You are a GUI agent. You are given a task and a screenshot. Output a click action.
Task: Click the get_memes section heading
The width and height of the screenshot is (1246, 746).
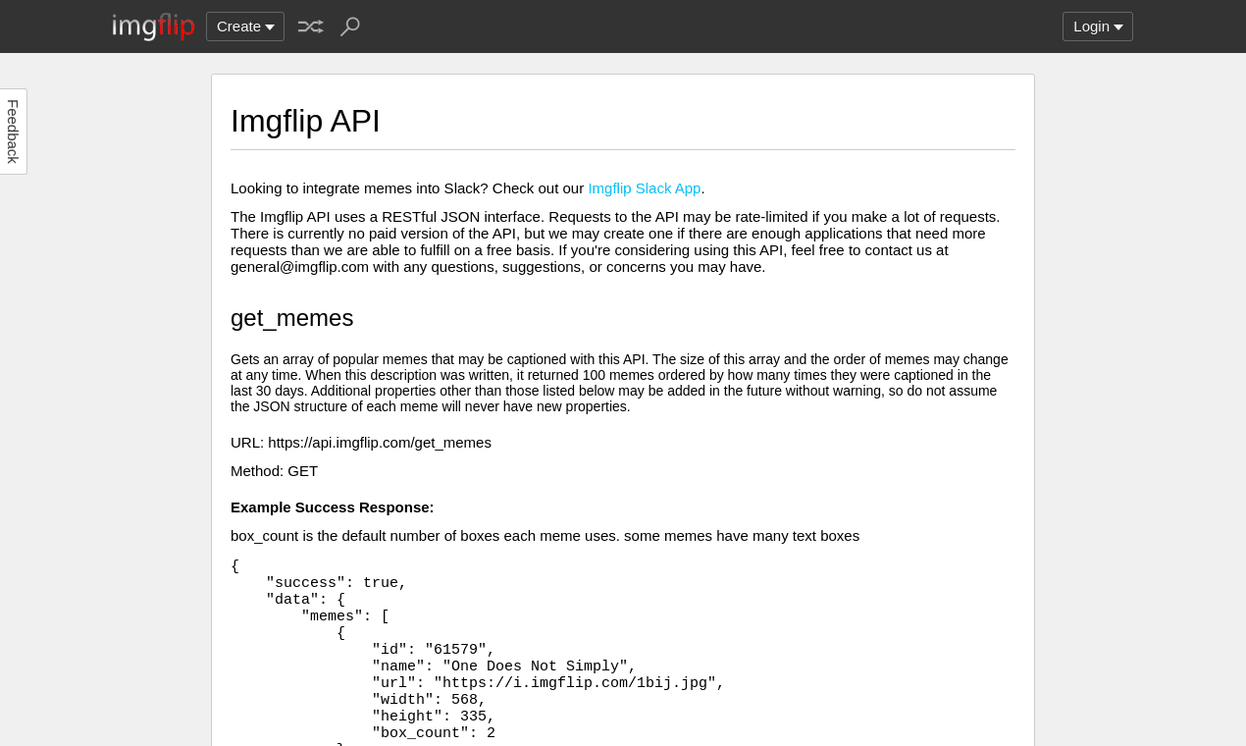point(292,318)
